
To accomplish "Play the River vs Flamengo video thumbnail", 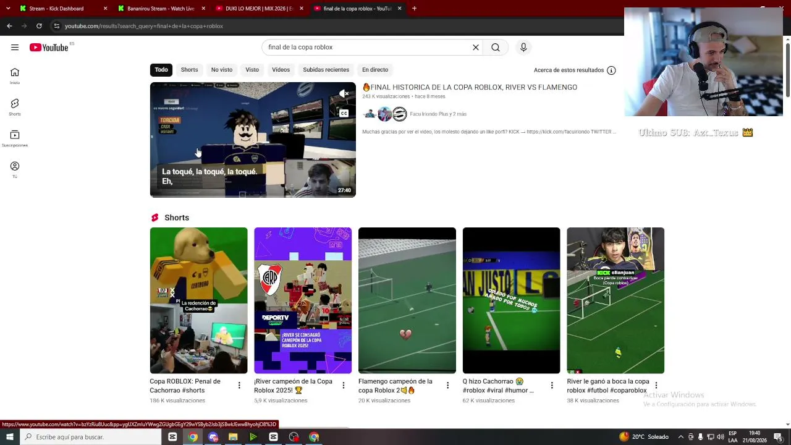I will (253, 140).
